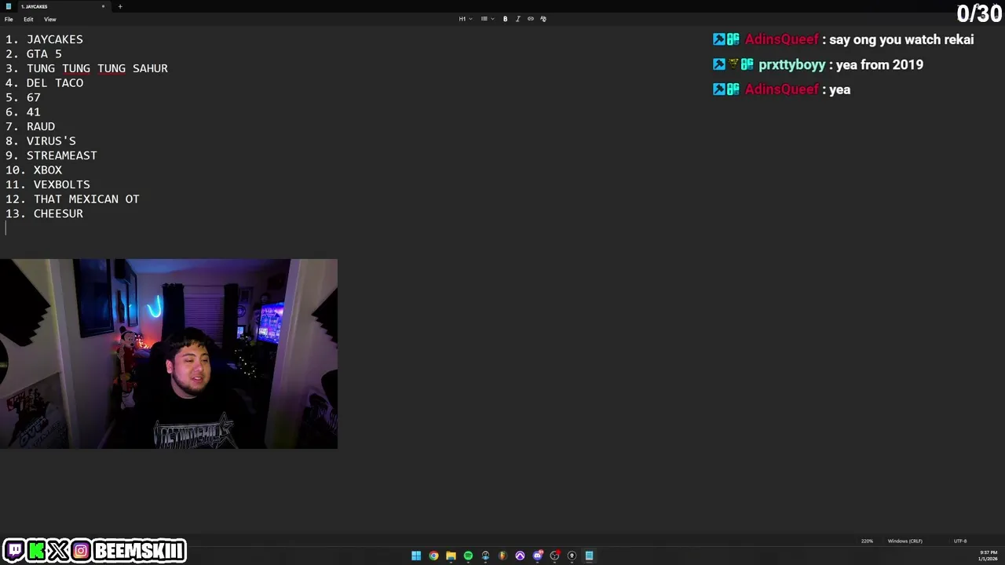Open File Explorer from the taskbar
Screen dimensions: 1005x565
(x=451, y=556)
